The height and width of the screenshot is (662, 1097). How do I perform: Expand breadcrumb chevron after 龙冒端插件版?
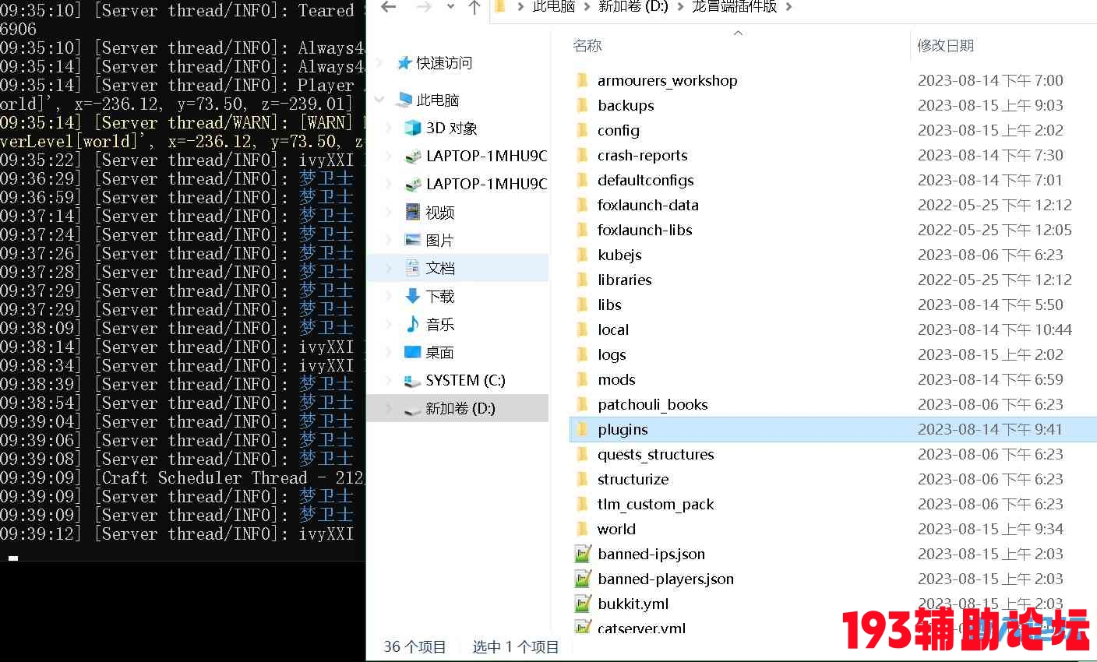tap(788, 7)
